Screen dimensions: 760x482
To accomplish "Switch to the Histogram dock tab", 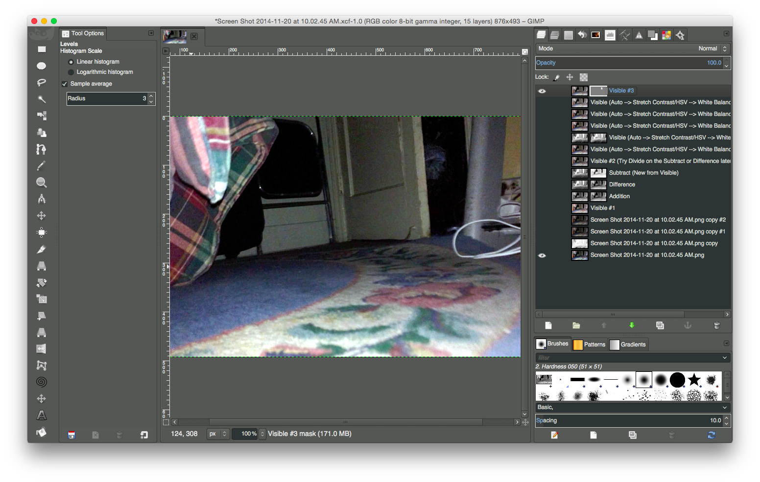I will click(x=610, y=35).
